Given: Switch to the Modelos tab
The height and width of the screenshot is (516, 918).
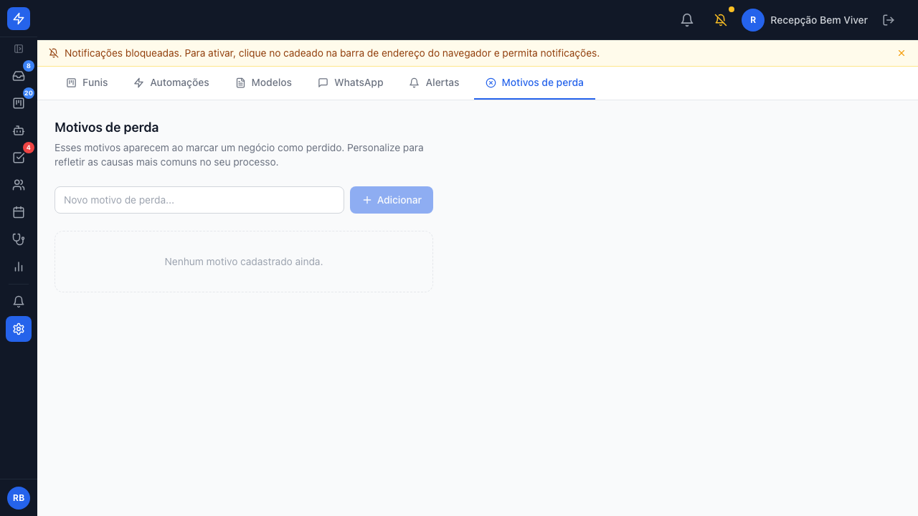Looking at the screenshot, I should click(x=263, y=82).
